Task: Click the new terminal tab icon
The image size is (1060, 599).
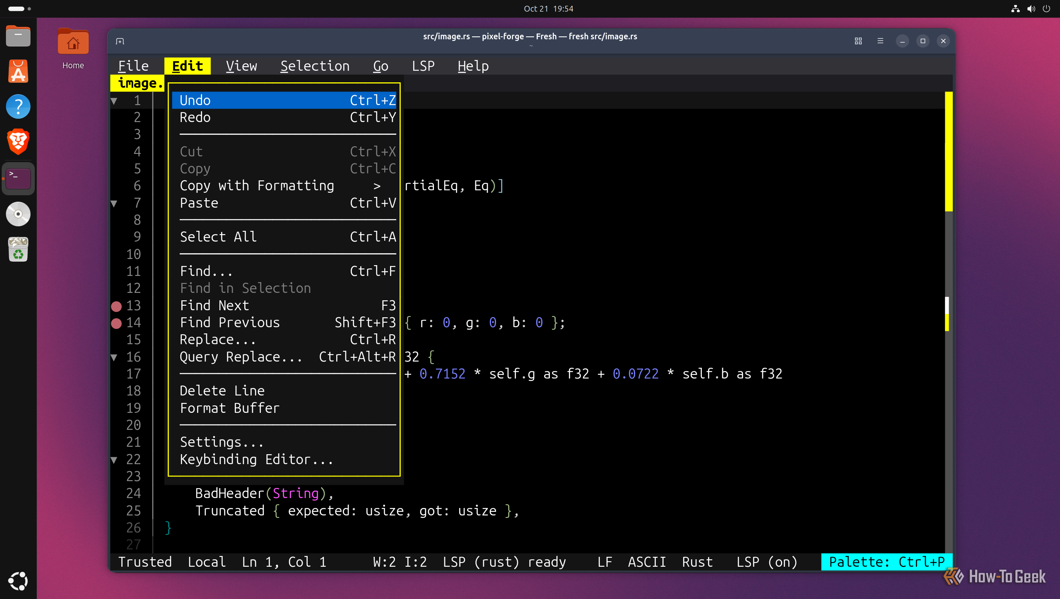Action: 120,41
